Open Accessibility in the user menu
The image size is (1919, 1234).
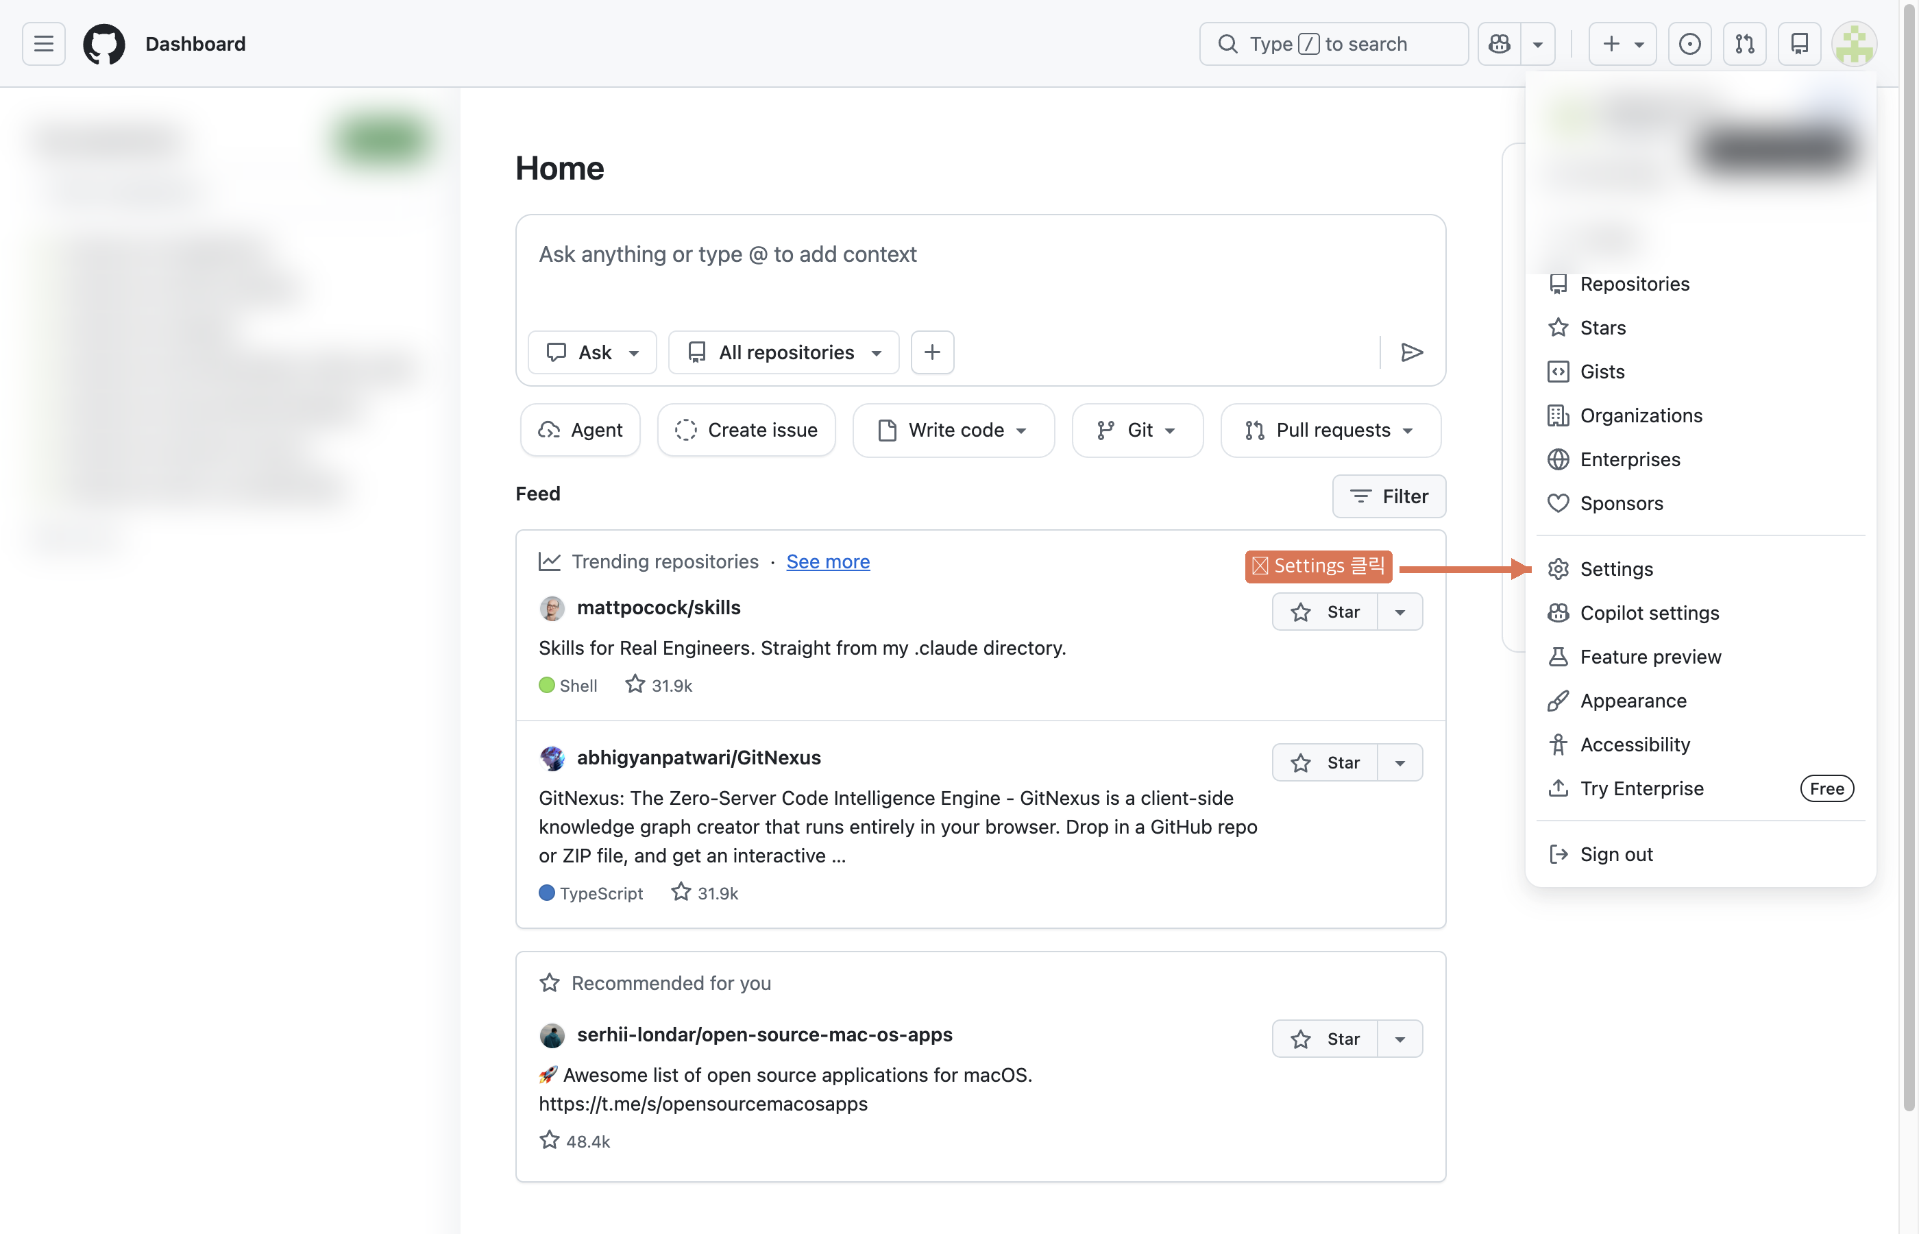(x=1701, y=745)
